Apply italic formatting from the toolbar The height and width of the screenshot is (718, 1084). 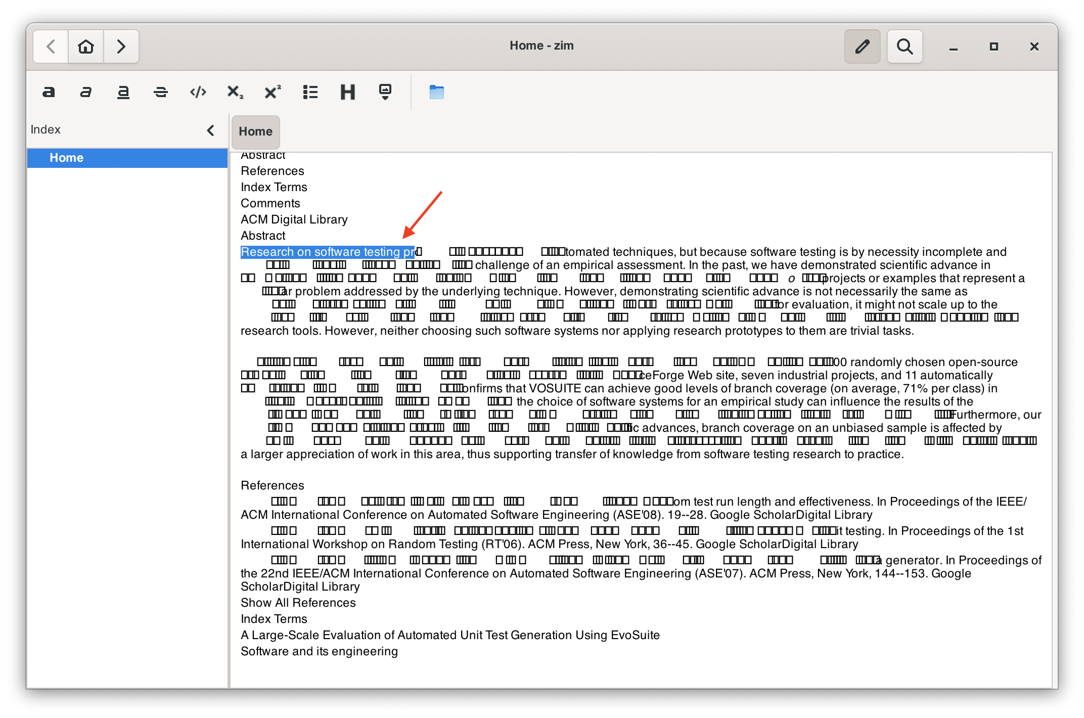[85, 92]
